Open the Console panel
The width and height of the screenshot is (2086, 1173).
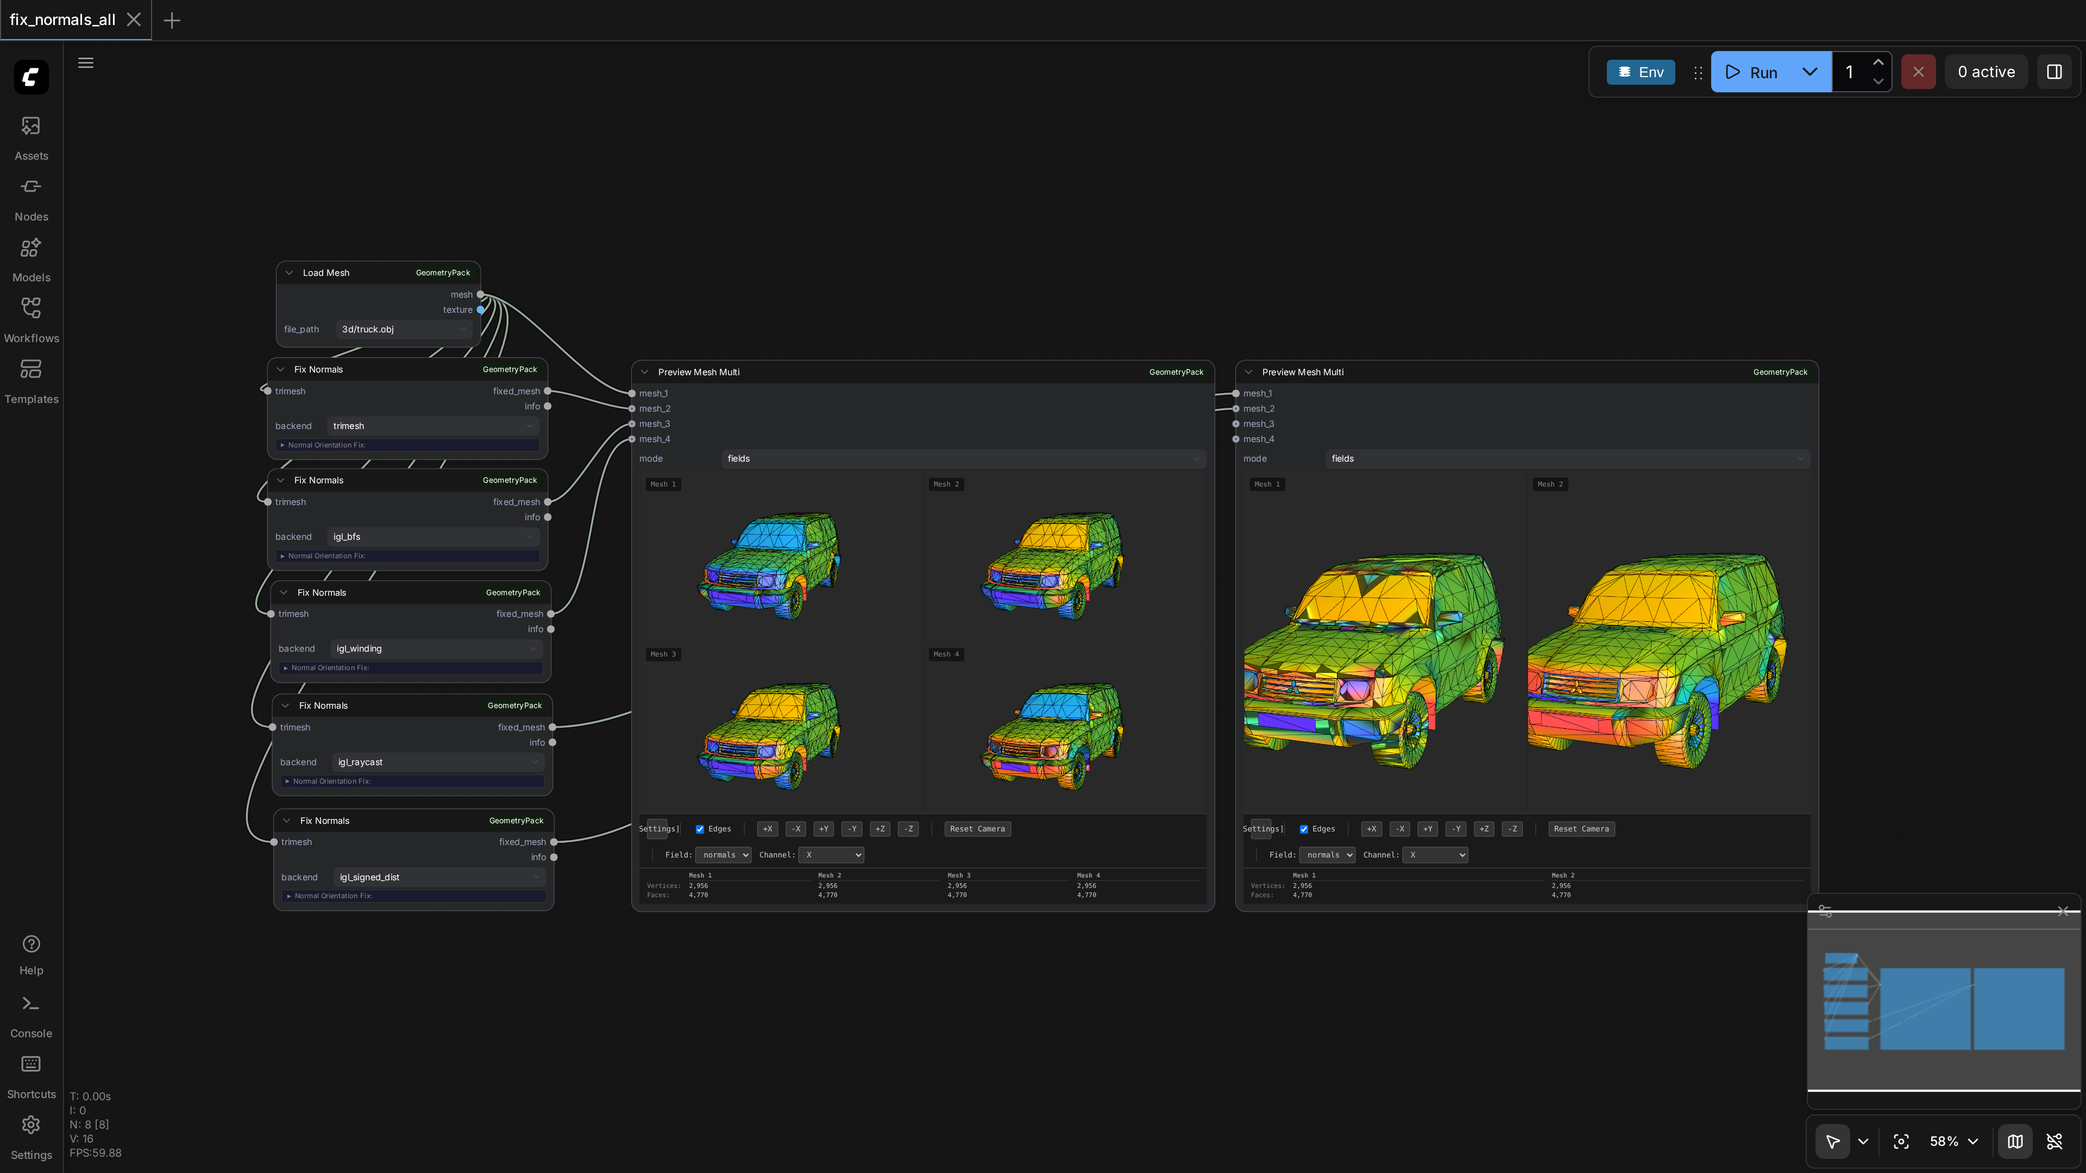(31, 1016)
